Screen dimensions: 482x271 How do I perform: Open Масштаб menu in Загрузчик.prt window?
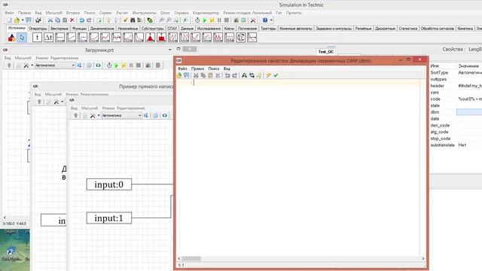click(x=23, y=58)
